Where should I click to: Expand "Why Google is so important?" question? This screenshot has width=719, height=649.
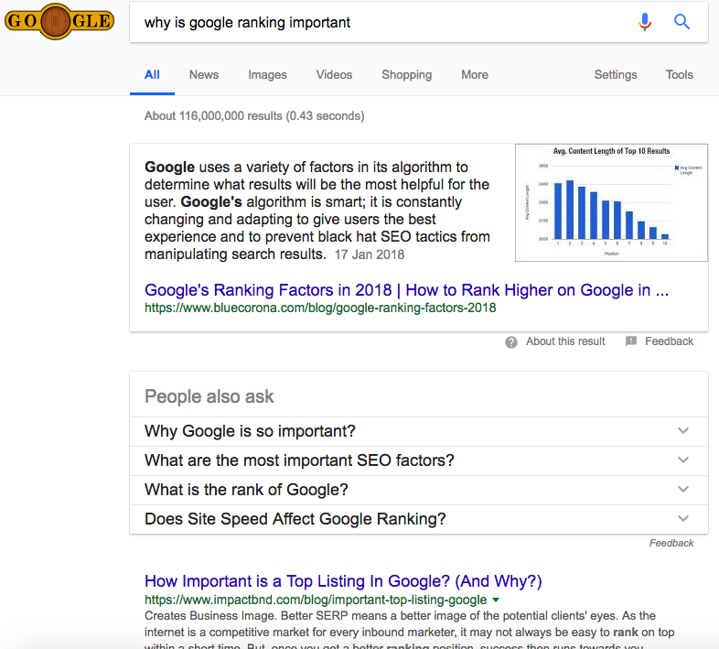(682, 431)
